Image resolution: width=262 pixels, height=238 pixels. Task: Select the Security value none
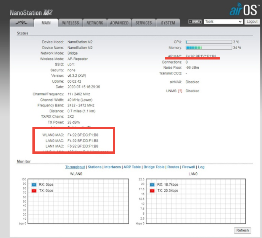(71, 70)
